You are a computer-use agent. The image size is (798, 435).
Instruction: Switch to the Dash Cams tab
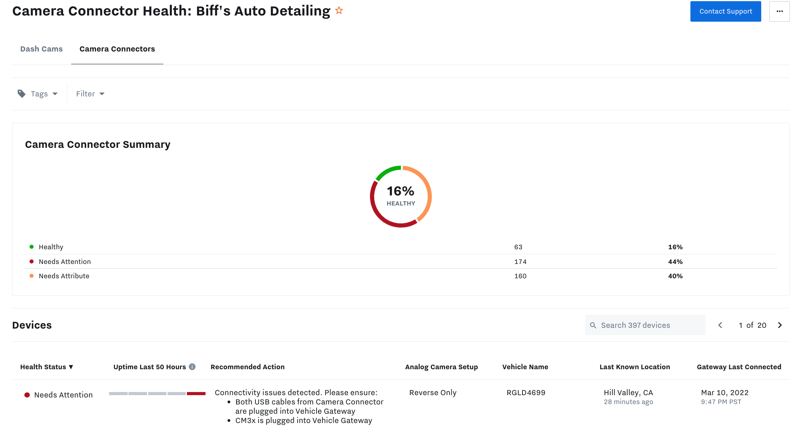tap(41, 49)
